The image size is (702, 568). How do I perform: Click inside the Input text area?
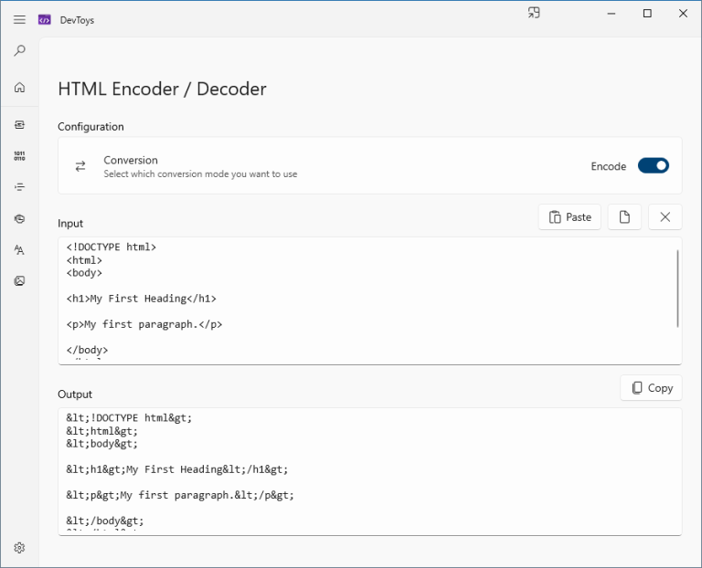click(369, 301)
